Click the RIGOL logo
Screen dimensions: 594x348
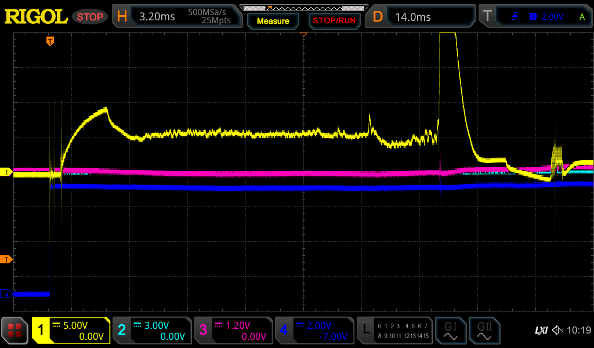[x=36, y=17]
